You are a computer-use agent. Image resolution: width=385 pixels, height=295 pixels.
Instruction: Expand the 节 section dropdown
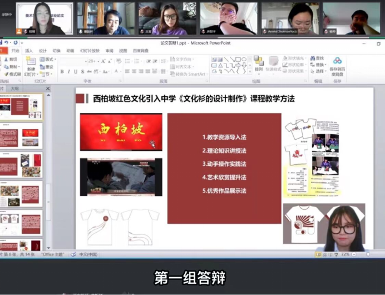(x=46, y=74)
